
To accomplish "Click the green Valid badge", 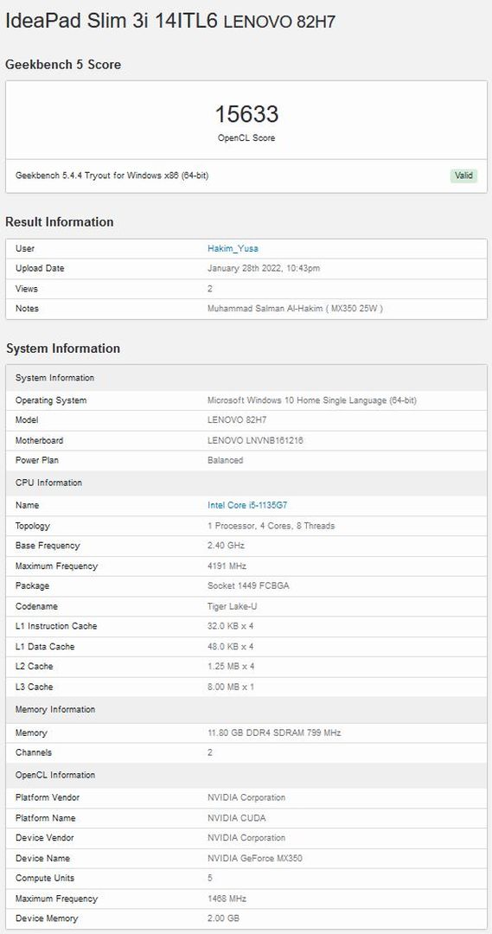I will (463, 176).
